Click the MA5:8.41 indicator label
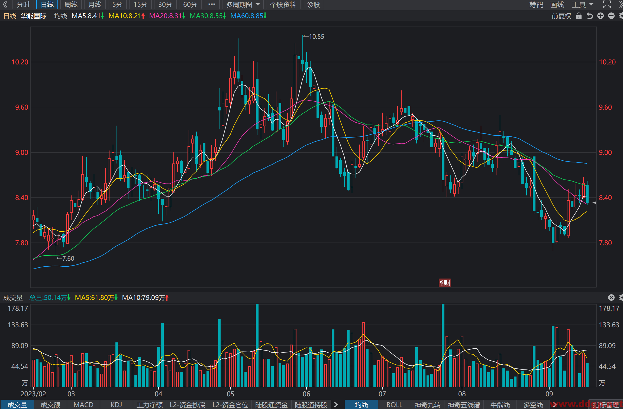This screenshot has width=623, height=409. click(x=88, y=16)
